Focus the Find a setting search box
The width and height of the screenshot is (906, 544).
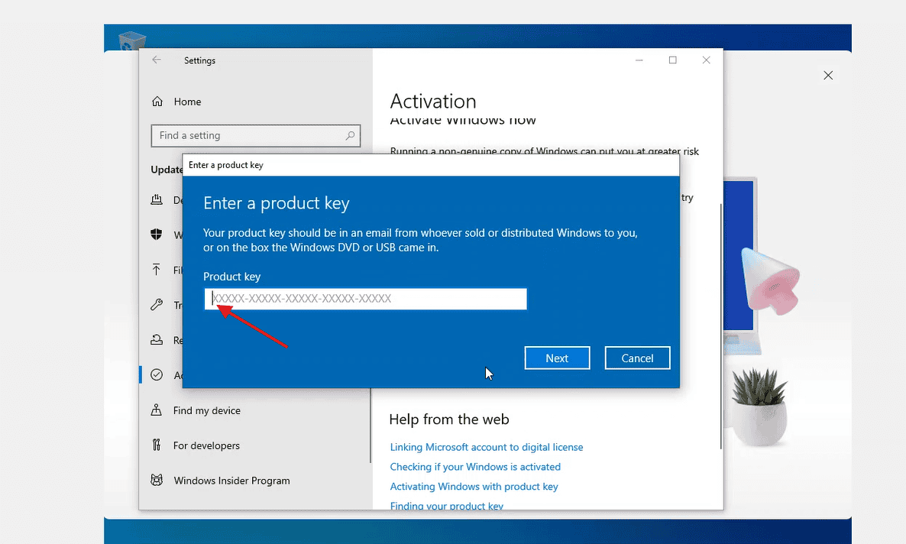pos(248,135)
